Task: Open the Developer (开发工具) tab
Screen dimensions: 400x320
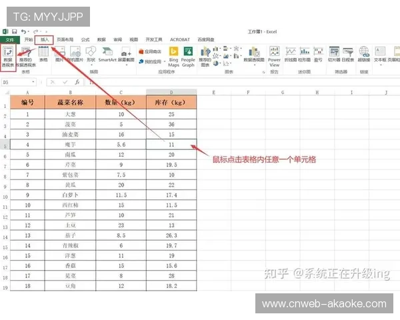Action: [x=154, y=39]
